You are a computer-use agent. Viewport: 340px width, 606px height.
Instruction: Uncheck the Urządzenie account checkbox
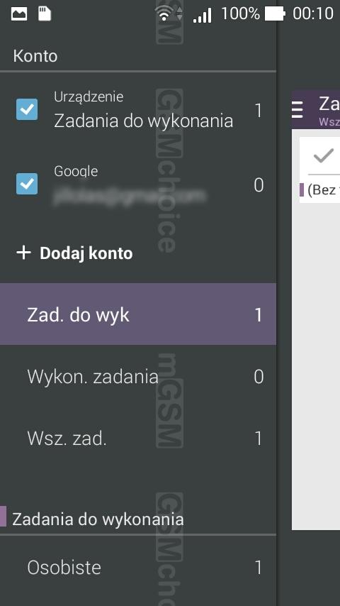coord(27,109)
